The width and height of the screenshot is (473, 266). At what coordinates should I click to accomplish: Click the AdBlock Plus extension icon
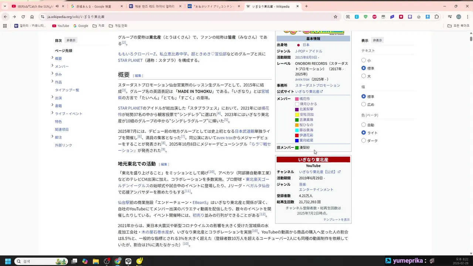(374, 17)
